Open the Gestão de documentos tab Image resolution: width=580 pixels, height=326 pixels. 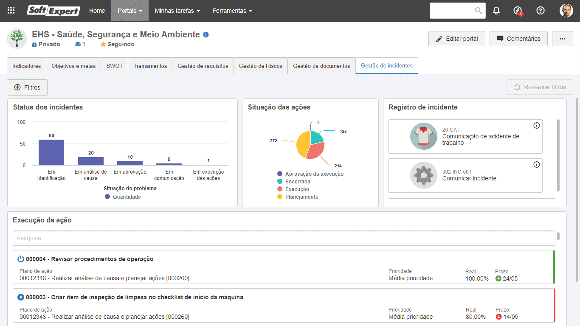point(321,66)
